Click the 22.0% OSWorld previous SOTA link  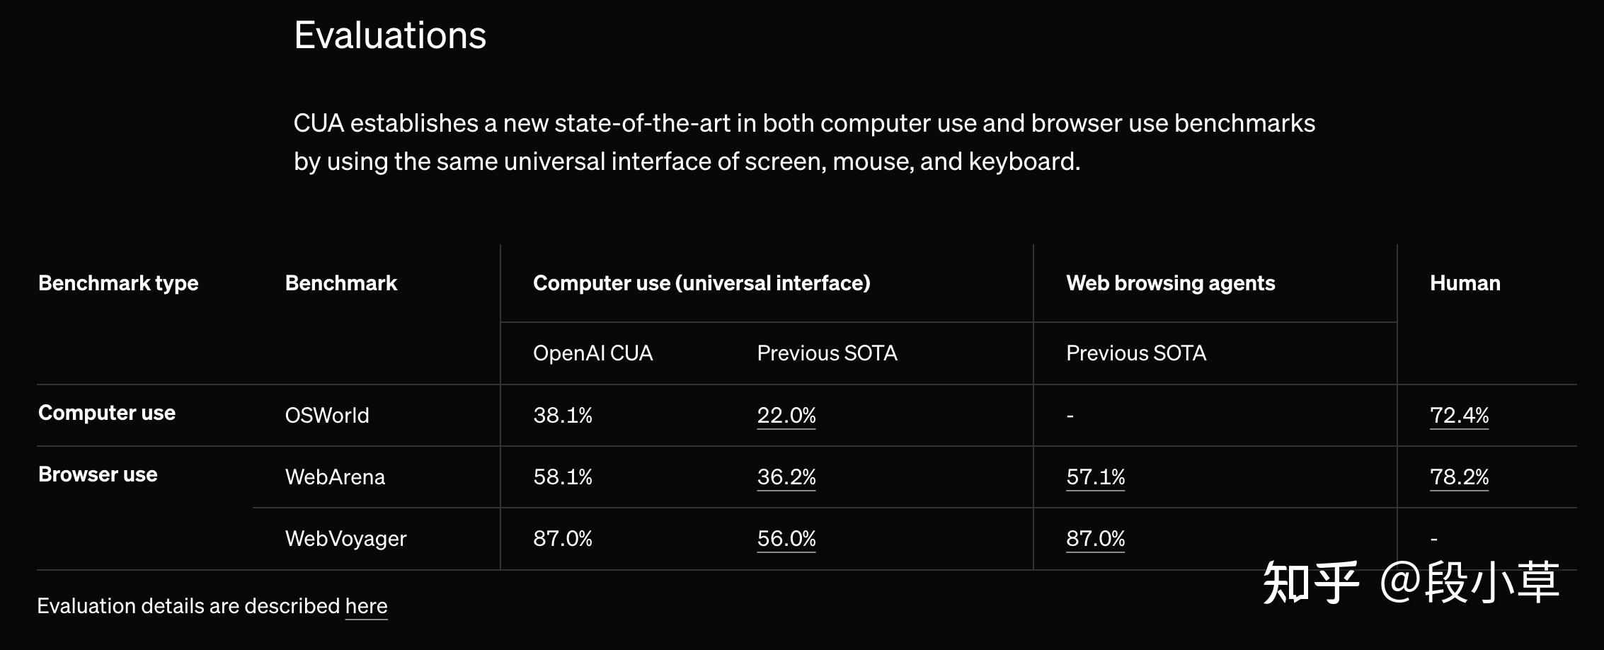pos(786,415)
